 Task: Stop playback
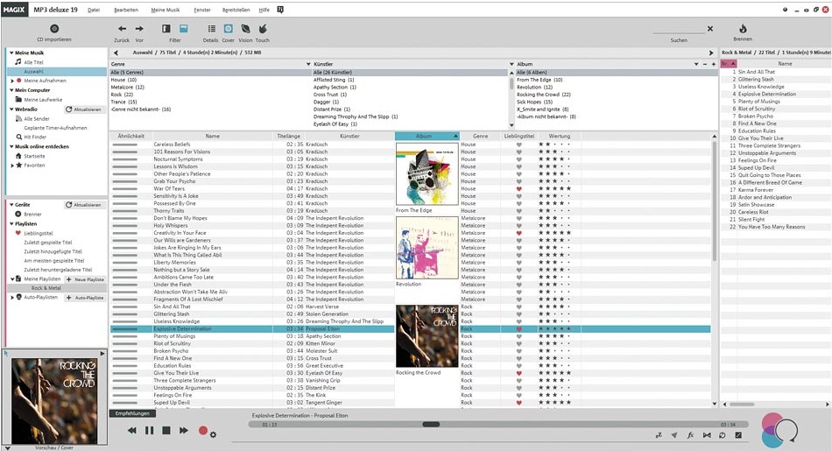click(166, 430)
